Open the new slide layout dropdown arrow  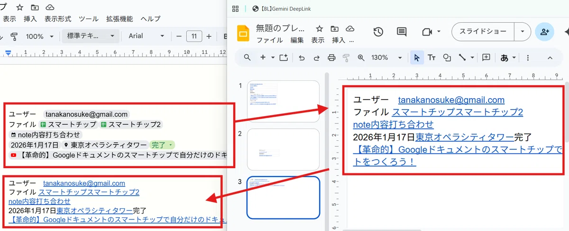click(x=273, y=58)
